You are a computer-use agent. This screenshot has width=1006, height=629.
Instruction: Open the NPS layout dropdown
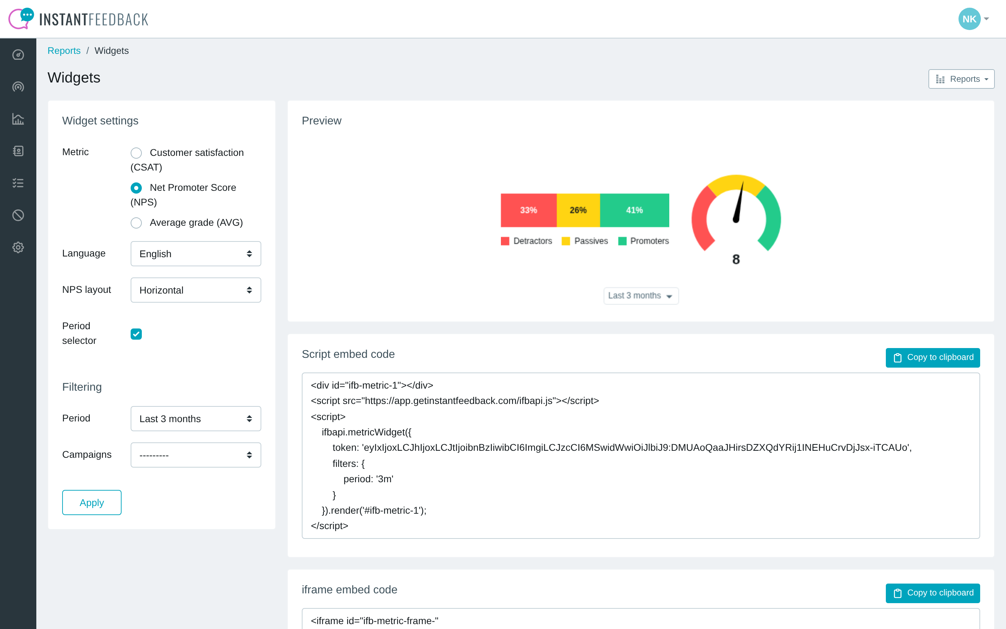196,290
